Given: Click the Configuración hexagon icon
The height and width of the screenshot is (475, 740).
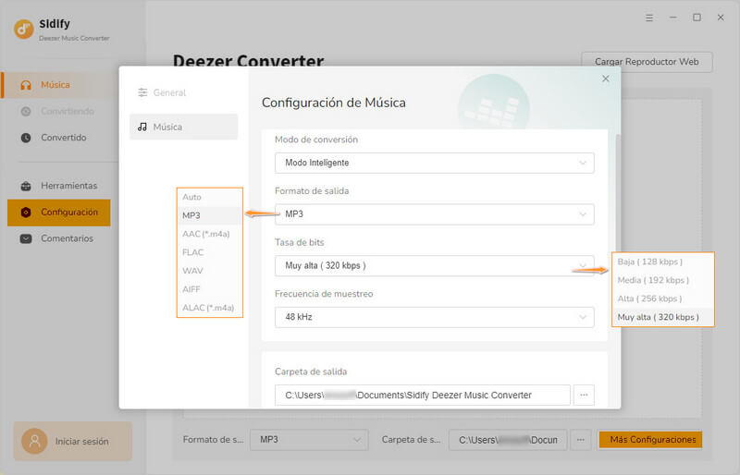Looking at the screenshot, I should tap(26, 213).
